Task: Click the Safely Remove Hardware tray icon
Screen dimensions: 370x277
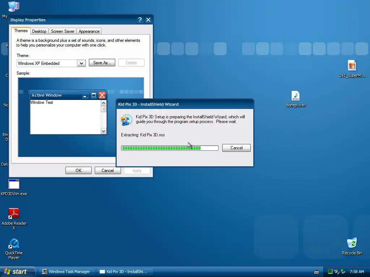Action: click(x=343, y=272)
